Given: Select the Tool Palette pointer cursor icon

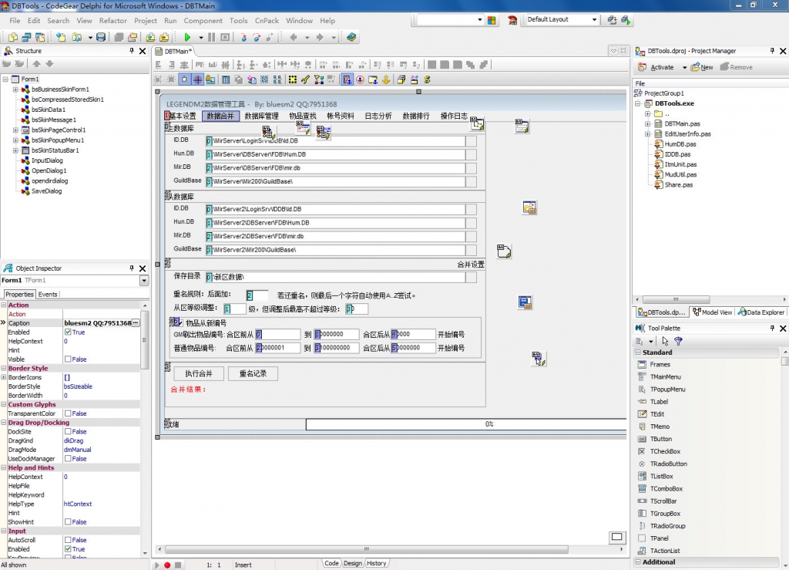Looking at the screenshot, I should (665, 341).
